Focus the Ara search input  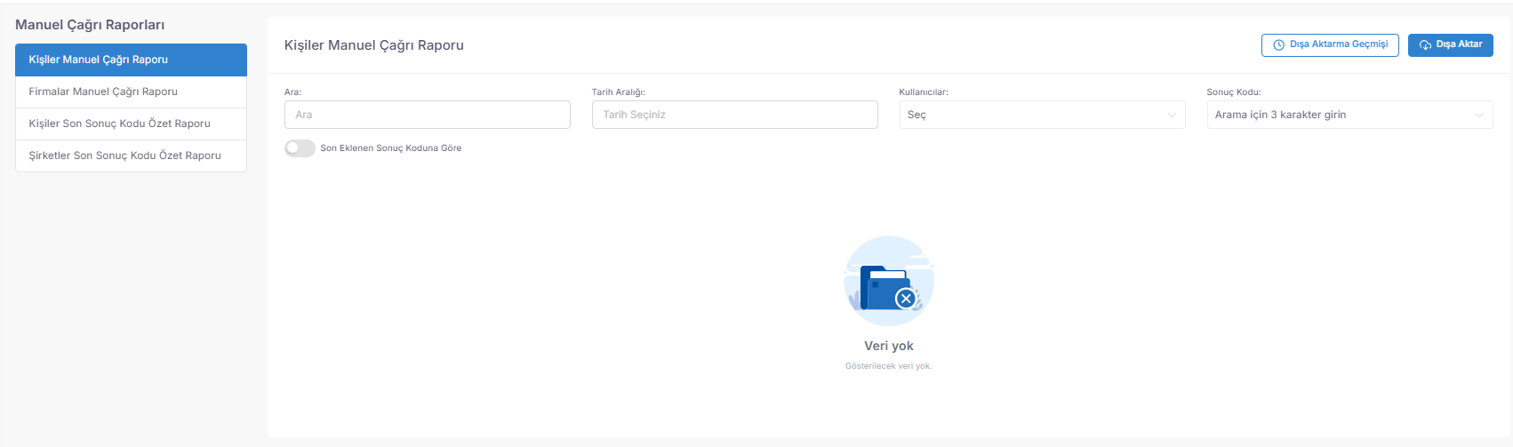pos(428,115)
